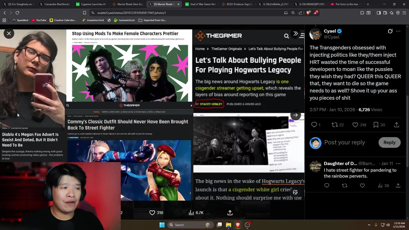This screenshot has width=409, height=230.
Task: Click the zoom magnifier icon in address bar
Action: coord(293,13)
